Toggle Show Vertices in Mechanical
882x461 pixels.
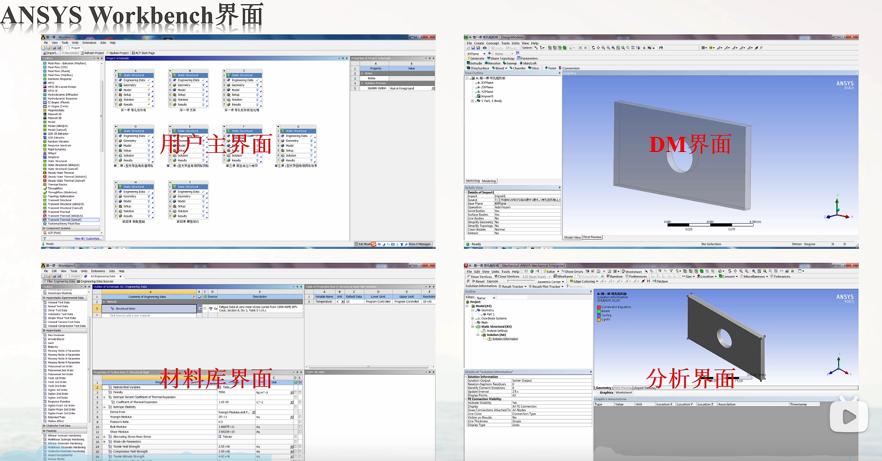pyautogui.click(x=479, y=277)
